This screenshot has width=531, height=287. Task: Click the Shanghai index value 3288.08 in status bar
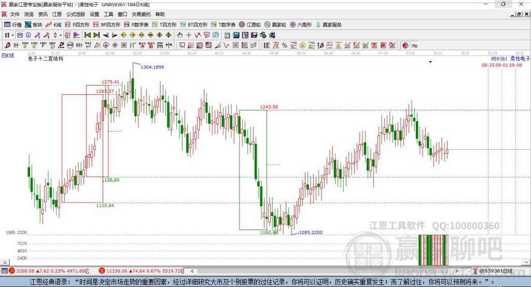pyautogui.click(x=25, y=271)
